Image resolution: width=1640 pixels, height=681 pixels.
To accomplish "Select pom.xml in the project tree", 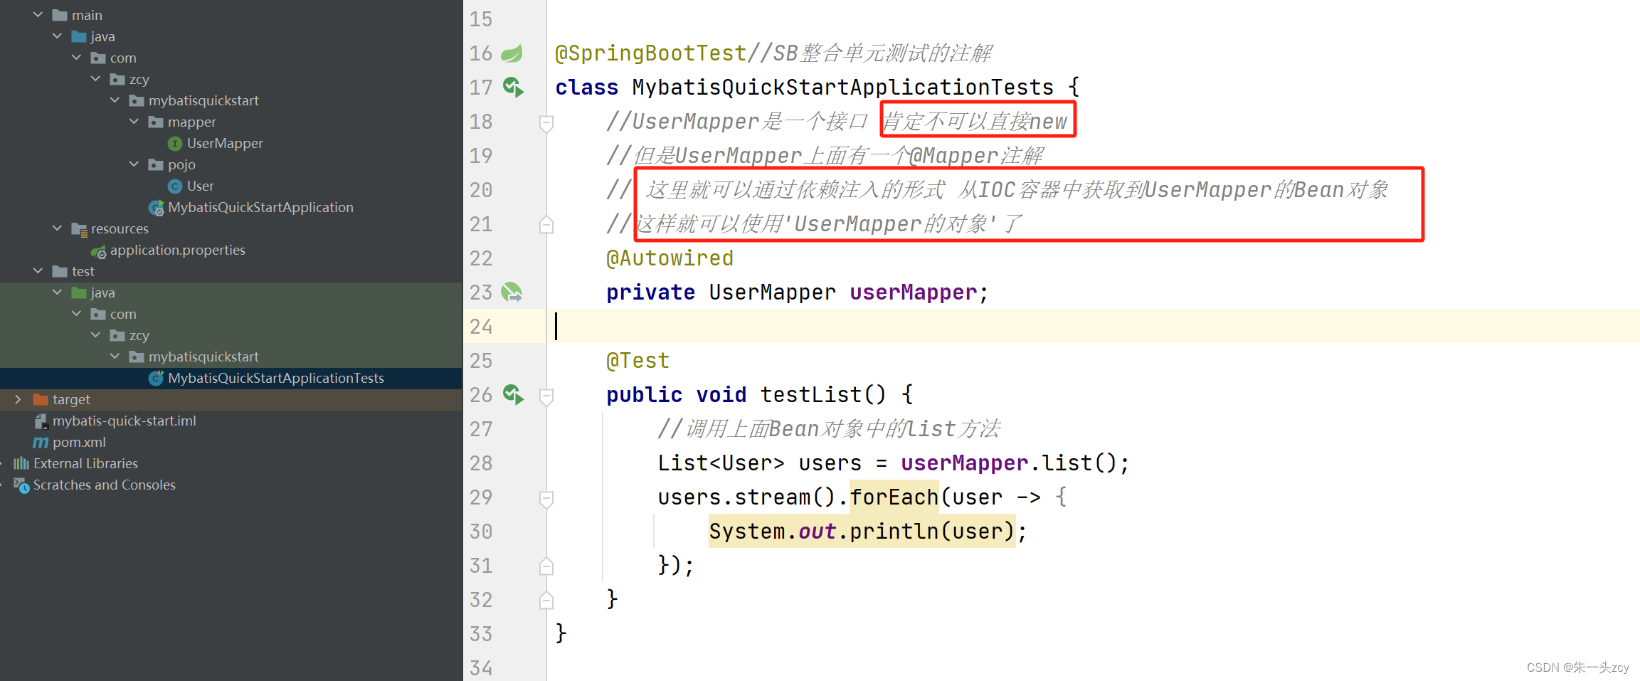I will tap(79, 442).
